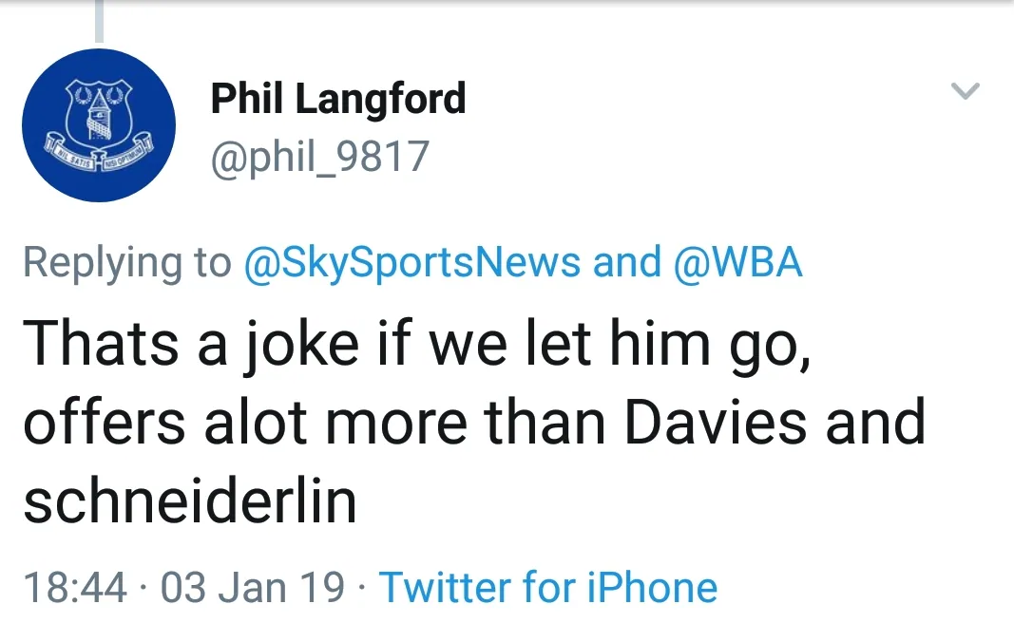Tap the Twitter for iPhone source link
Screen dimensions: 1014x642
pos(547,587)
